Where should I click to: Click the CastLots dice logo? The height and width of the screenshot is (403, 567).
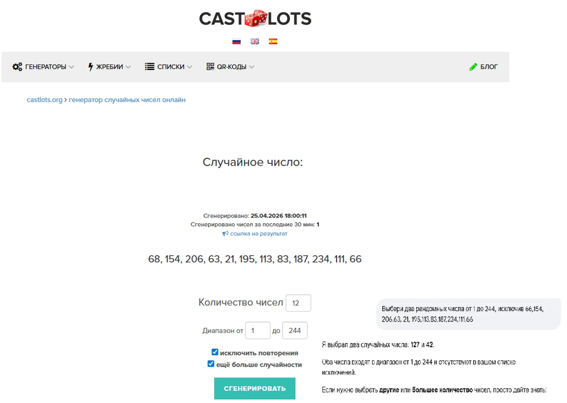coord(255,19)
